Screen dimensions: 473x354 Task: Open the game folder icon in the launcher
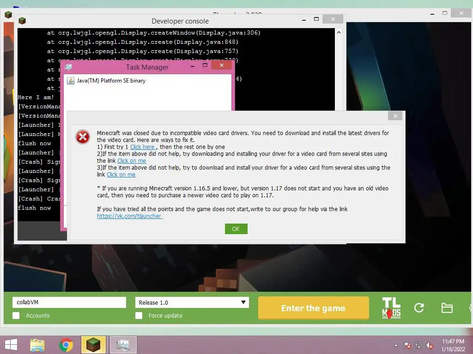447,308
